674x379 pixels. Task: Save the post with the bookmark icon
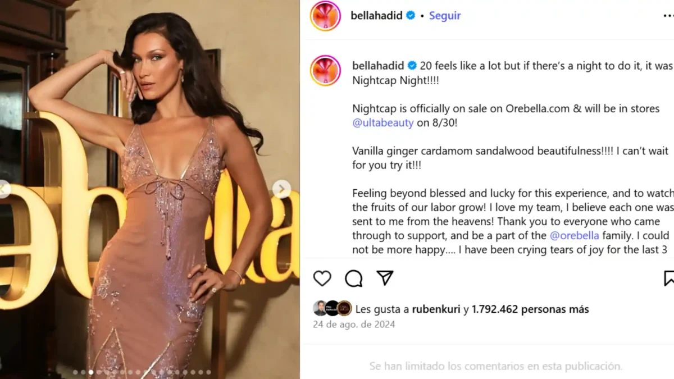click(669, 278)
